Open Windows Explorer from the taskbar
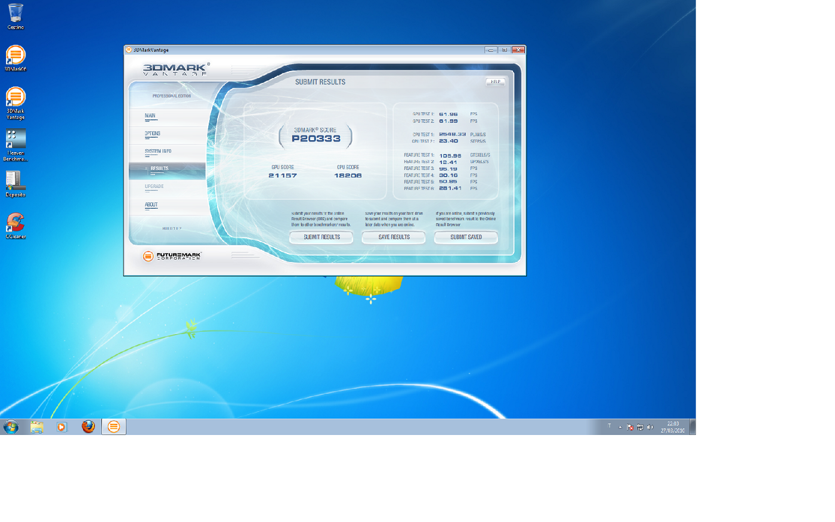Viewport: 835px width, 522px height. 37,427
